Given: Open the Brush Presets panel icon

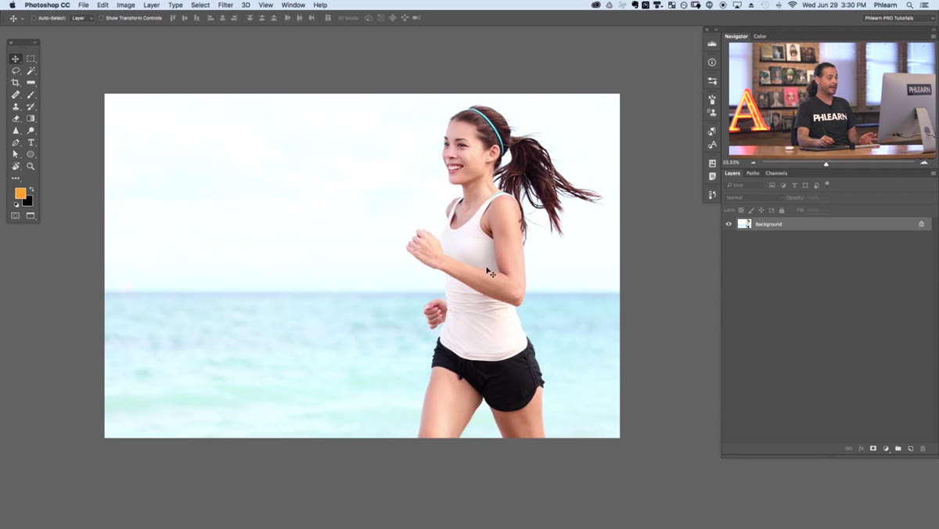Looking at the screenshot, I should tap(712, 81).
